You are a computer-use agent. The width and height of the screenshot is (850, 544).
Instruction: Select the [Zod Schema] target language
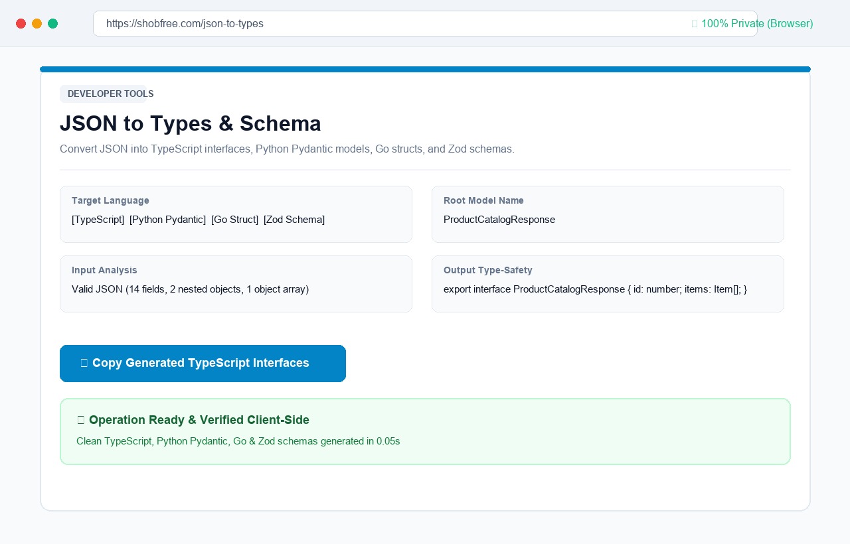coord(294,220)
